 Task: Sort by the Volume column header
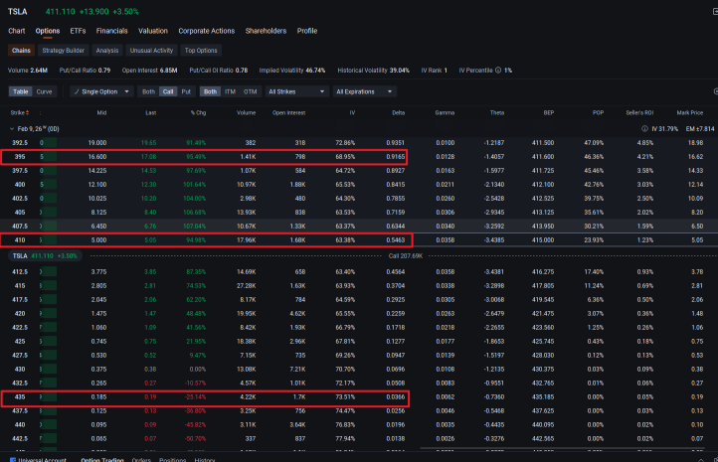(247, 113)
